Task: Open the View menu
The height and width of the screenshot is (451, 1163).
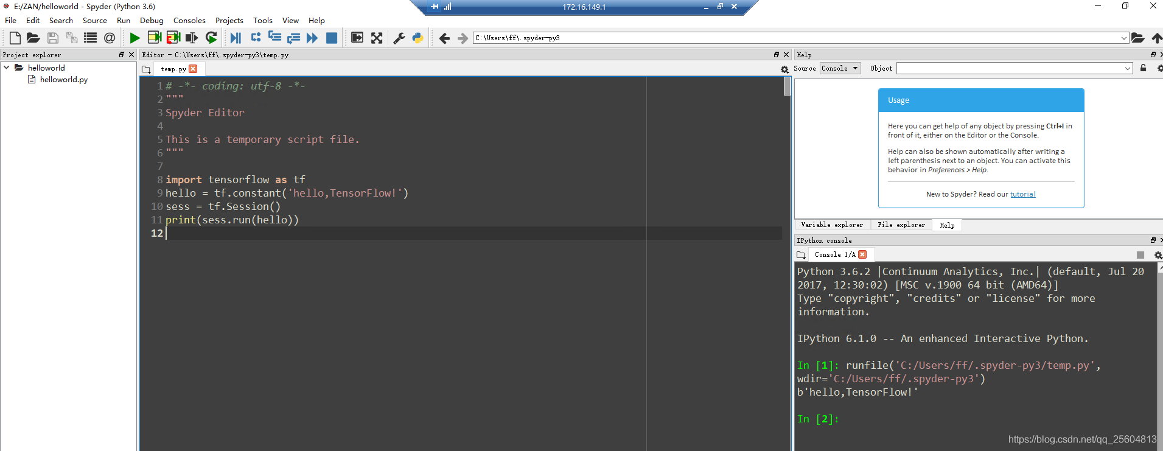Action: 290,20
